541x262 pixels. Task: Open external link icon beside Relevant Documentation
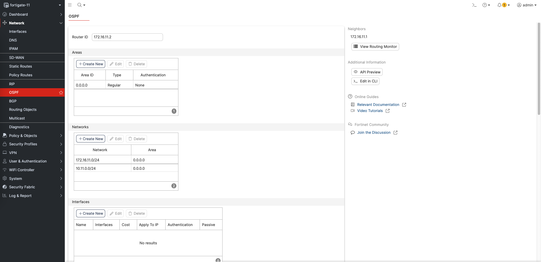pos(404,105)
